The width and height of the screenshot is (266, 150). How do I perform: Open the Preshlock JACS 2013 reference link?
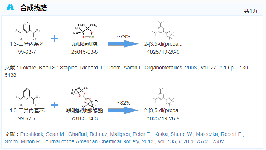[124, 138]
